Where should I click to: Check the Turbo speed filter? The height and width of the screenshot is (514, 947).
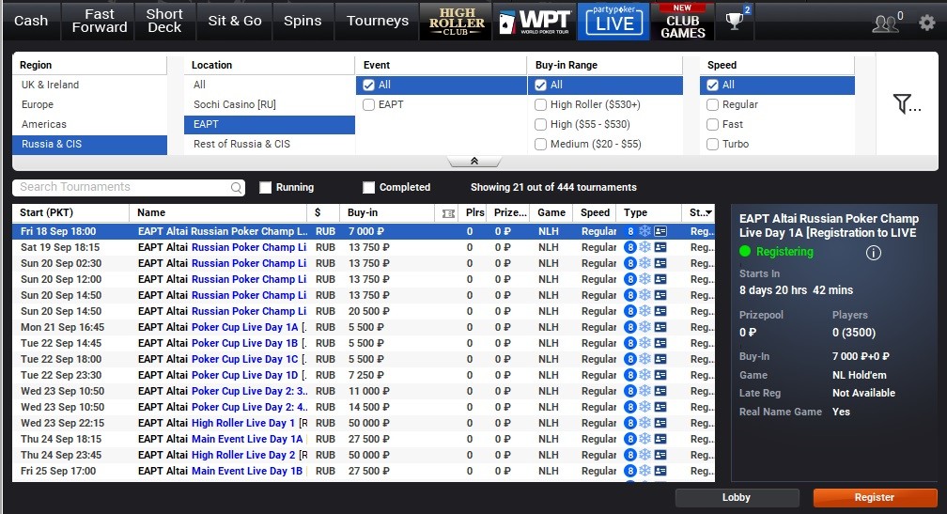point(713,144)
